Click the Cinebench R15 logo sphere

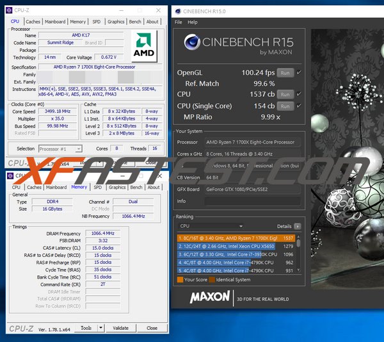coord(192,42)
